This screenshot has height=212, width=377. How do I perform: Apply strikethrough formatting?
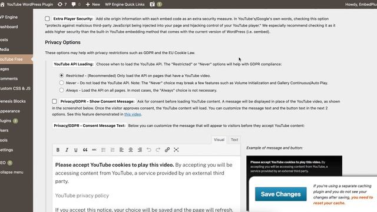pos(94,150)
